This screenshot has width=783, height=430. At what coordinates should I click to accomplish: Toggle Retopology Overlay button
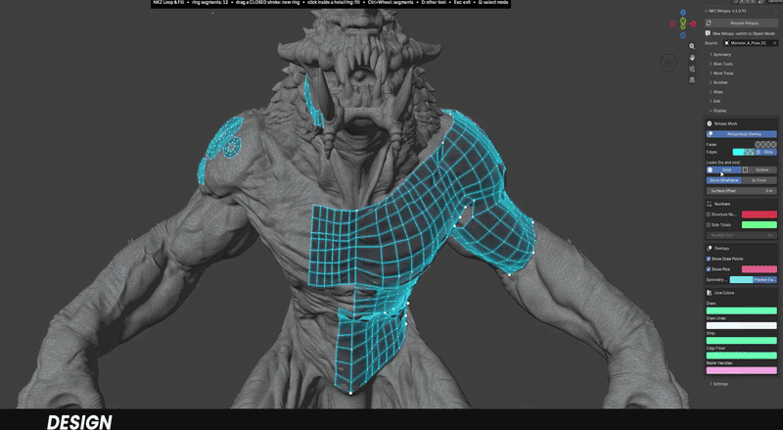pyautogui.click(x=742, y=134)
